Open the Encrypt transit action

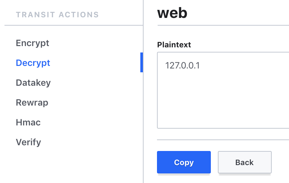click(32, 43)
